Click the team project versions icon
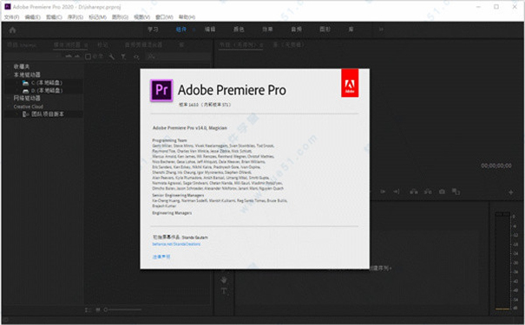Screen dimensions: 525x325 (25, 114)
